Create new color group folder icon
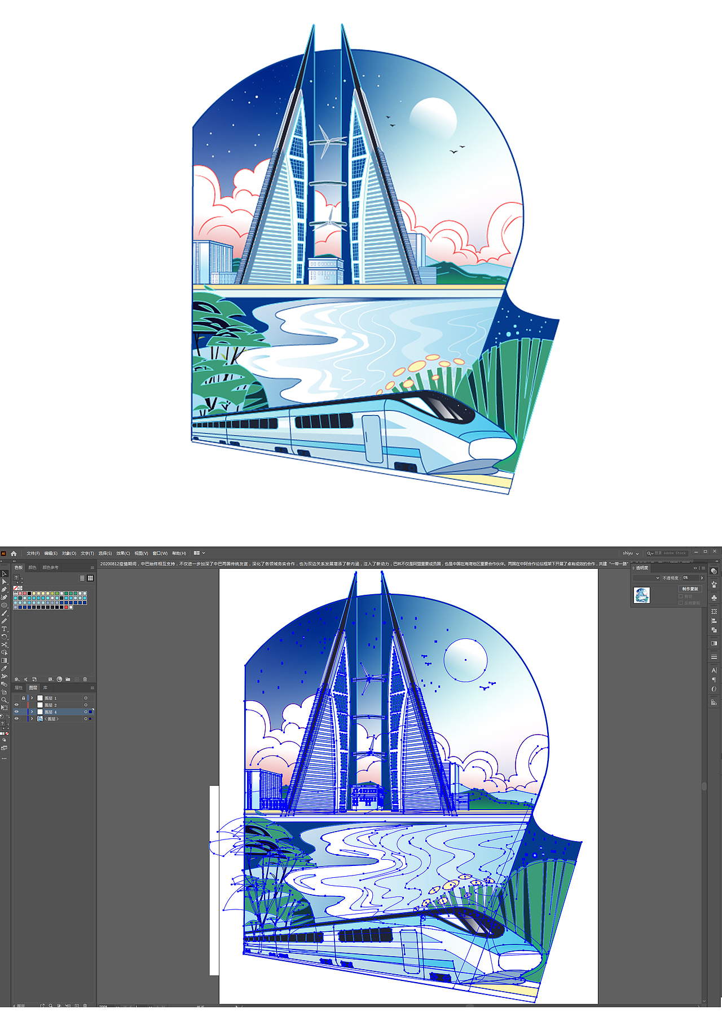The height and width of the screenshot is (1021, 722). pos(68,679)
